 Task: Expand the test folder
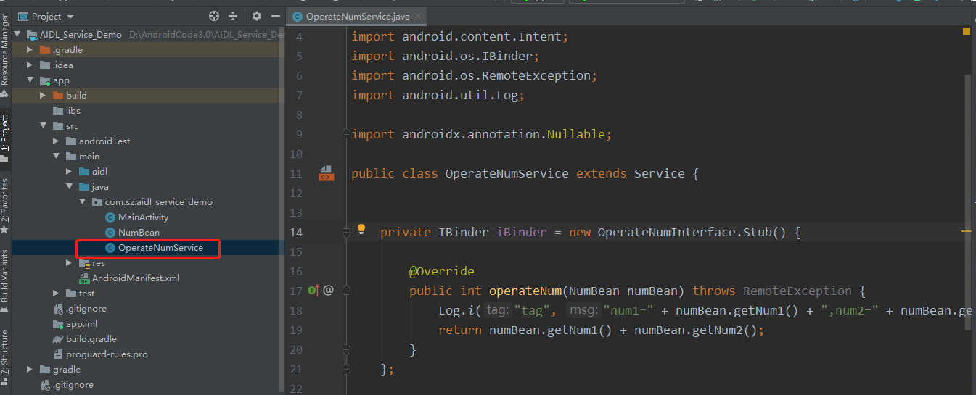tap(56, 294)
